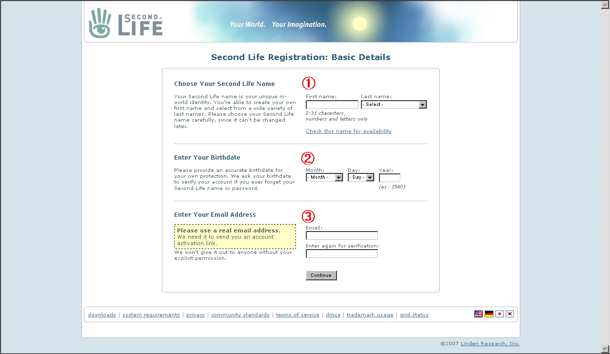Image resolution: width=610 pixels, height=354 pixels.
Task: Click the 'Last name:' label
Action: coord(376,97)
